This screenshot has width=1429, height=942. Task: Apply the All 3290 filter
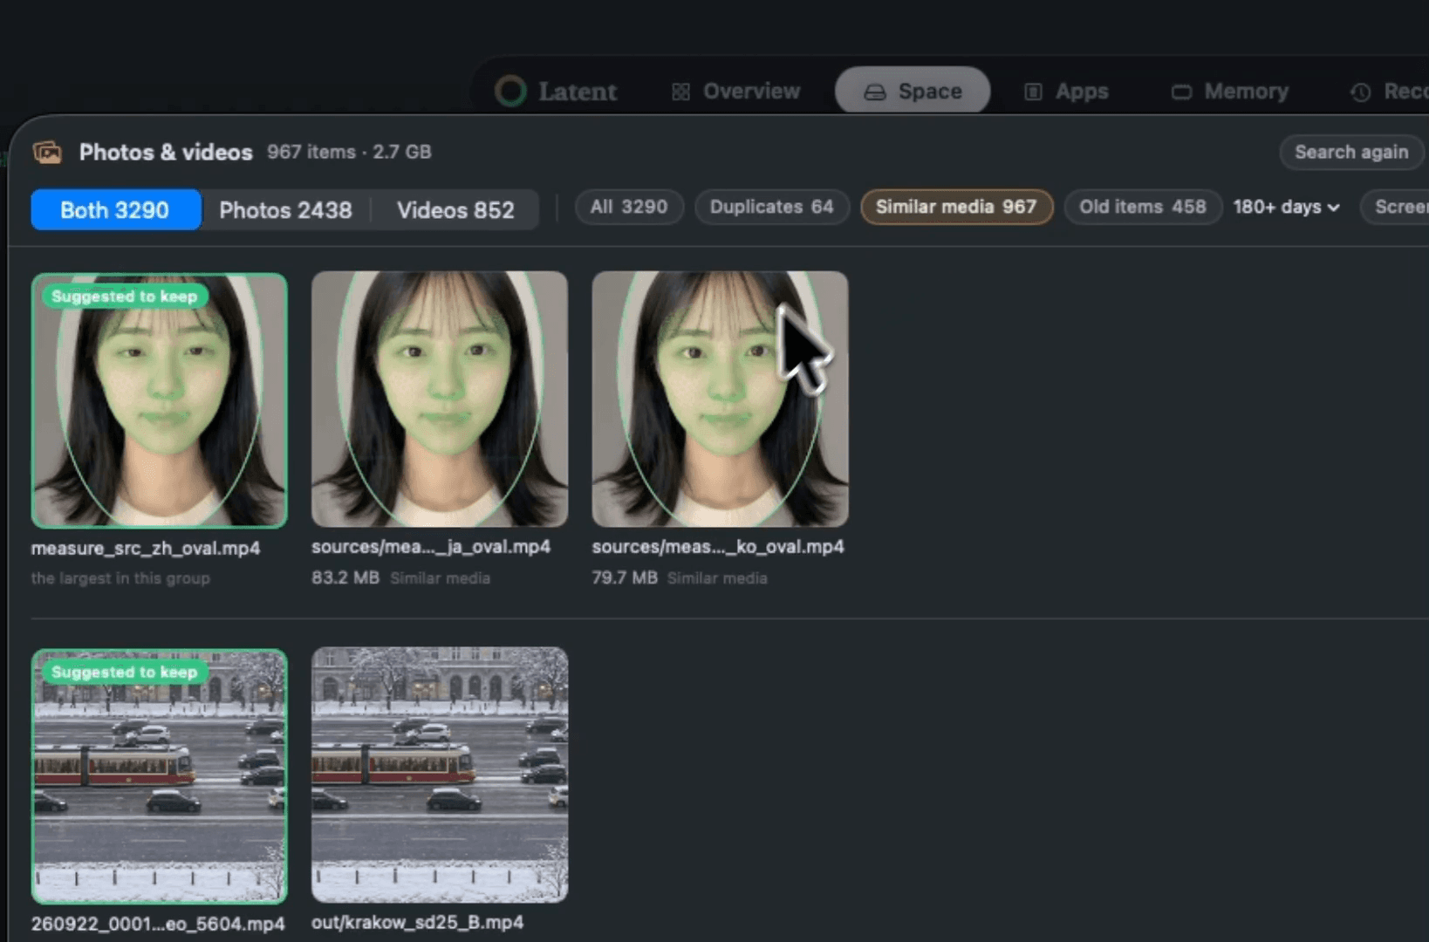pyautogui.click(x=629, y=208)
